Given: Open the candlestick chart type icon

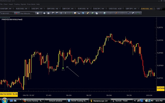Looking at the screenshot, I should click(x=37, y=13).
